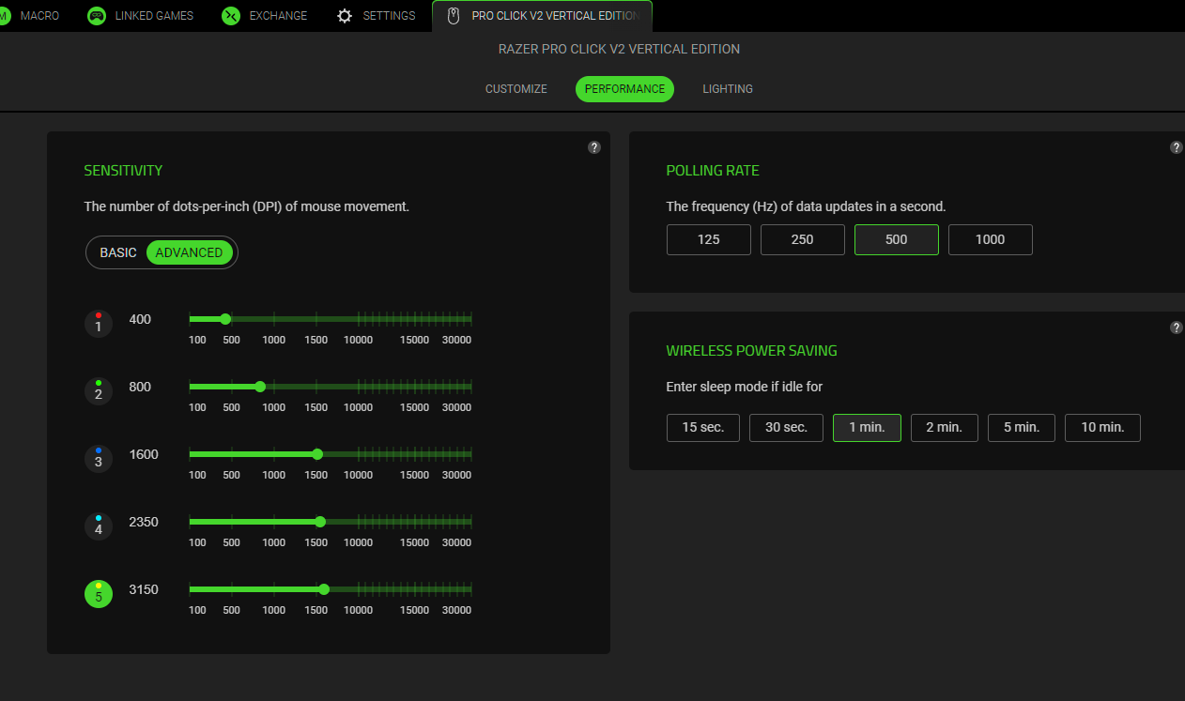Open help for the Sensitivity panel
Viewport: 1185px width, 701px height.
pyautogui.click(x=594, y=147)
